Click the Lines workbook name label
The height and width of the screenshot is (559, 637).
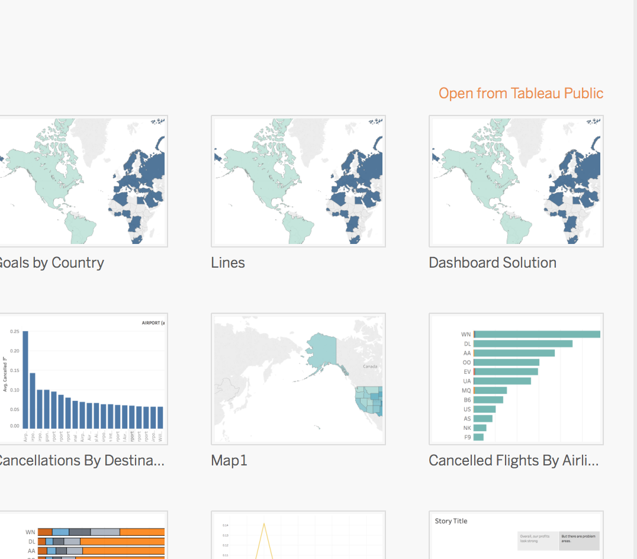tap(228, 263)
